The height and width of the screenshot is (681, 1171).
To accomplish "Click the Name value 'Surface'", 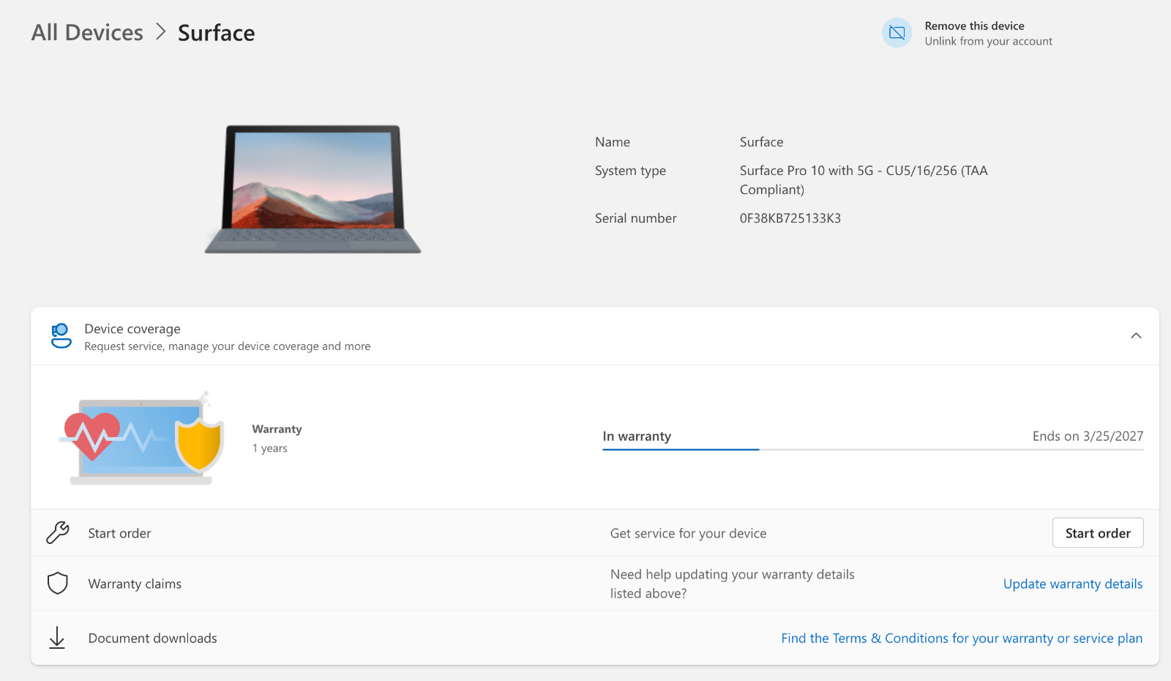I will [x=761, y=142].
